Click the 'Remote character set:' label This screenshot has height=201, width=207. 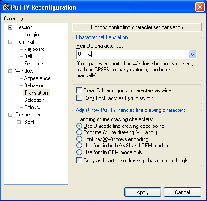tap(100, 46)
